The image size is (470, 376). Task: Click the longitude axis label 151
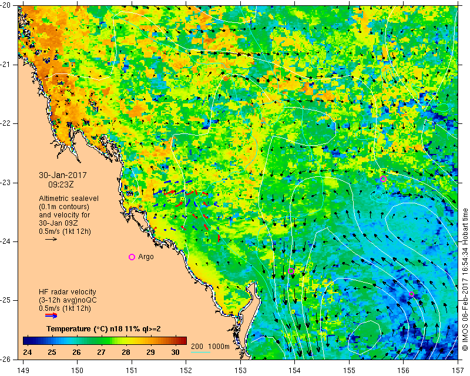click(132, 371)
